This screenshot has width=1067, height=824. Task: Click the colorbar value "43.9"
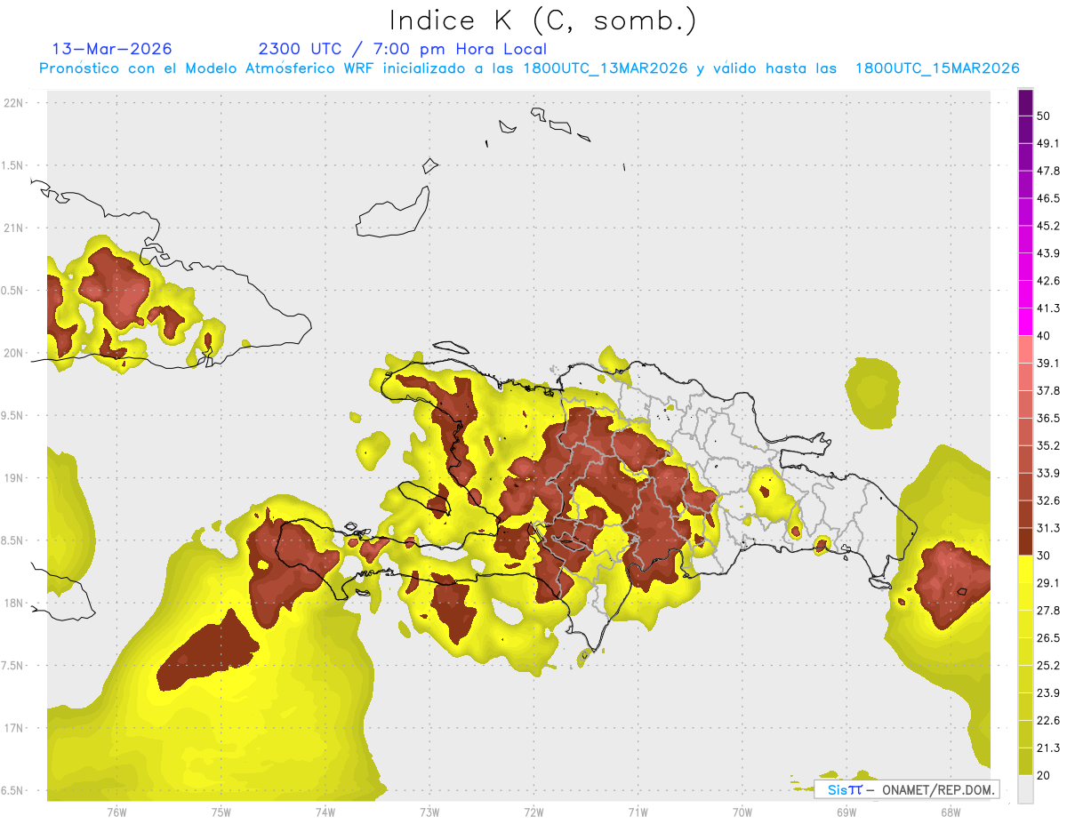(1048, 253)
